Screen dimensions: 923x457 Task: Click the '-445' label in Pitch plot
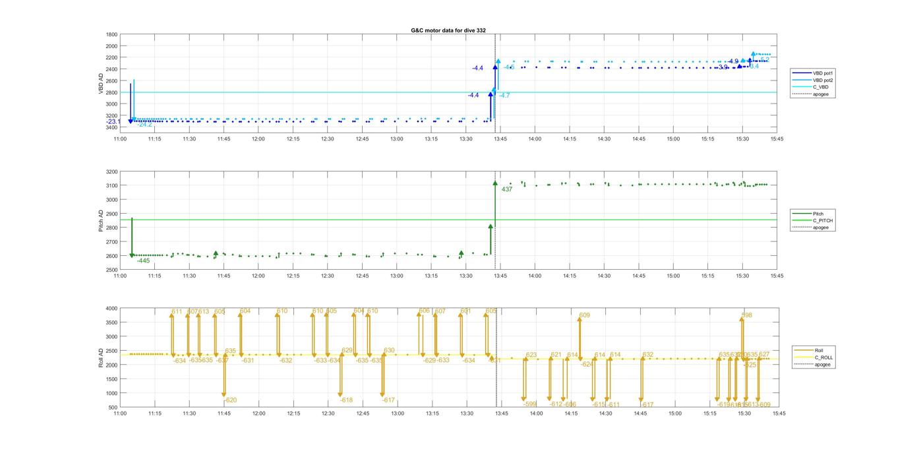click(x=143, y=261)
